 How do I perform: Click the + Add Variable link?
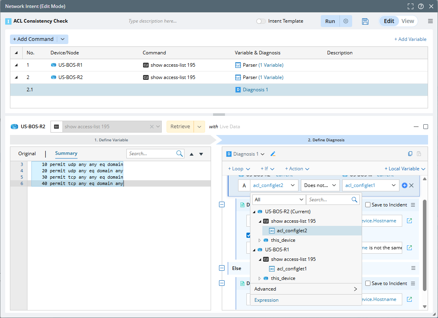[x=410, y=39]
